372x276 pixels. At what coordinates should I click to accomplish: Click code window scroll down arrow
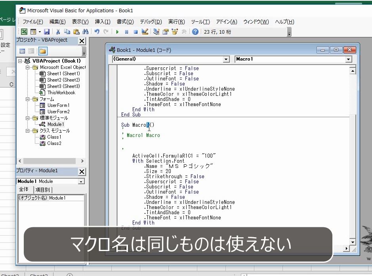tap(353, 242)
